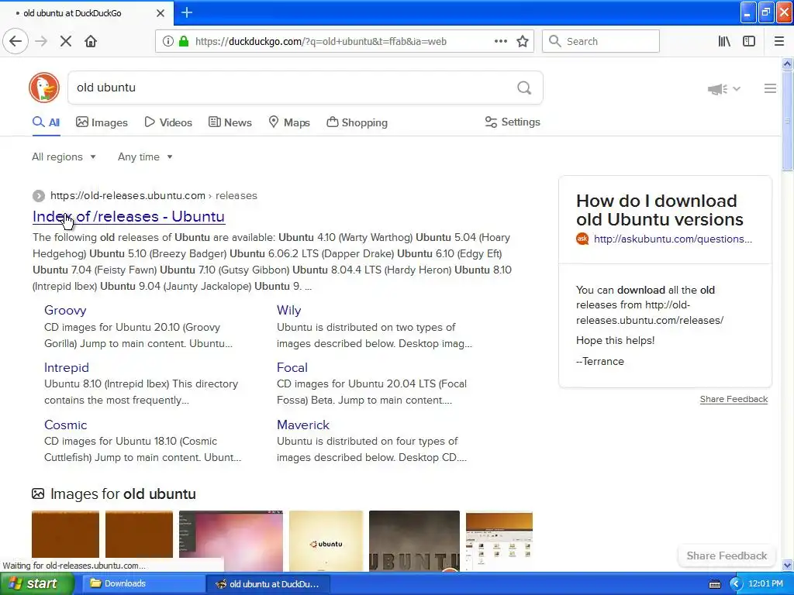The width and height of the screenshot is (794, 595).
Task: Open a new tab with the plus button
Action: point(187,12)
